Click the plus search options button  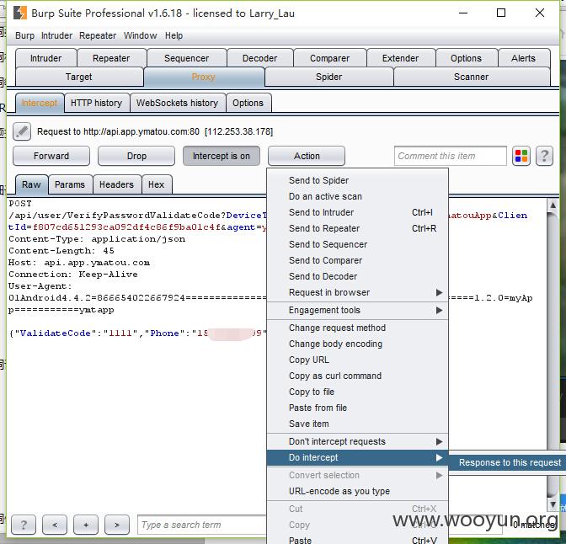click(x=86, y=525)
